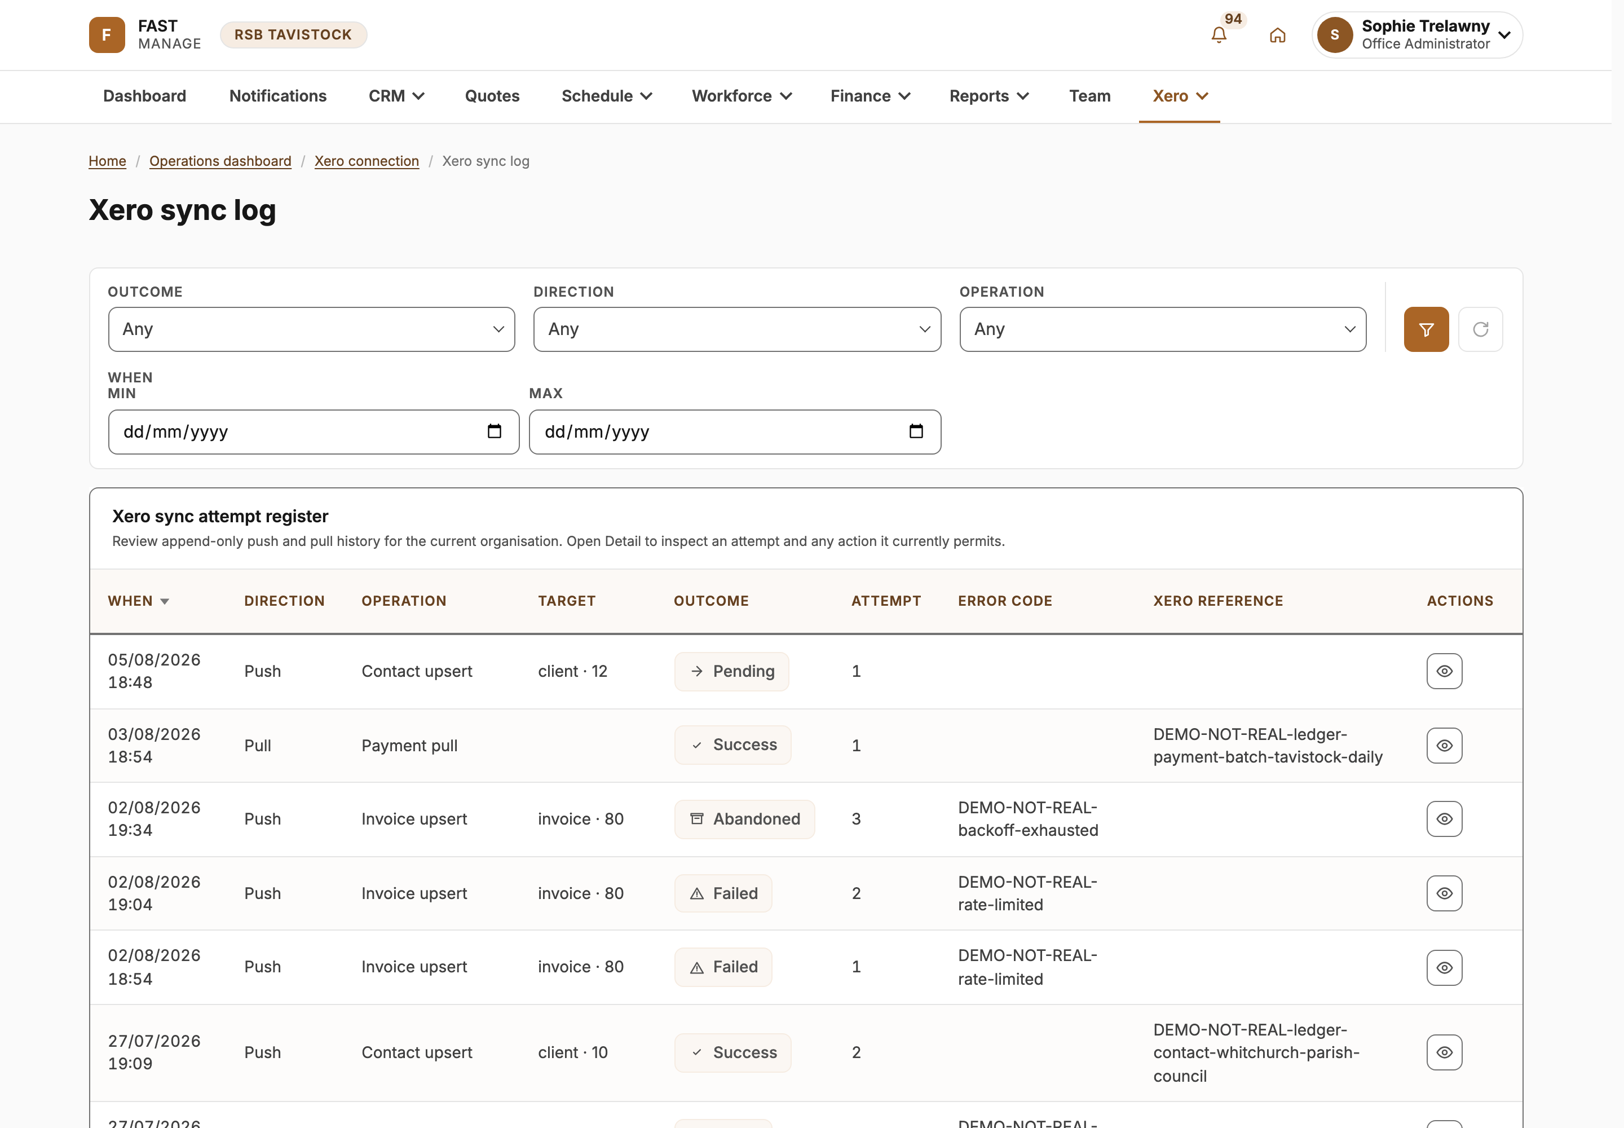This screenshot has width=1624, height=1128.
Task: View detail for client · 10 Success row
Action: pos(1444,1052)
